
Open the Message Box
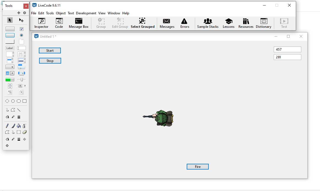point(78,23)
